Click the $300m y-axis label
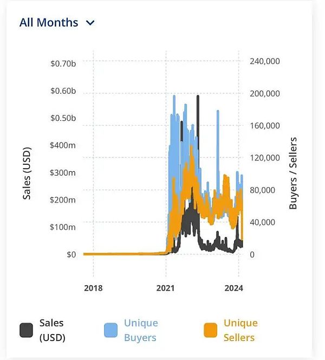The image size is (325, 360). (x=63, y=172)
